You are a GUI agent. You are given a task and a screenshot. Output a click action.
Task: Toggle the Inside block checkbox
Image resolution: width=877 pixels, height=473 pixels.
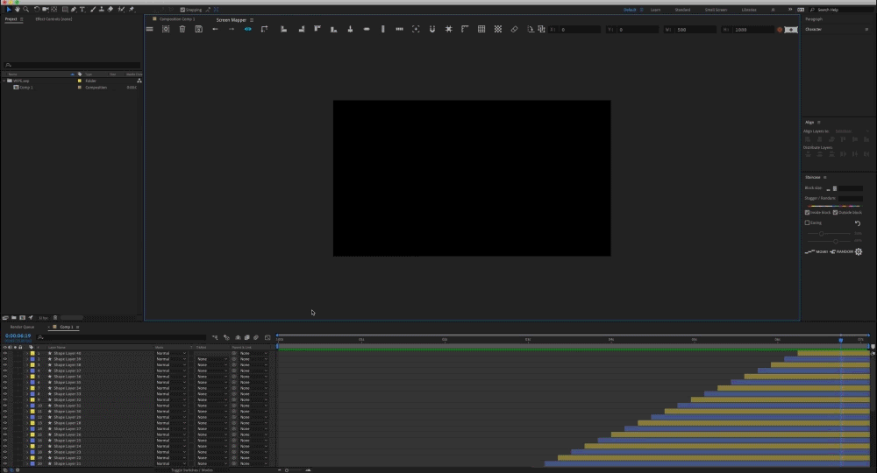point(807,212)
